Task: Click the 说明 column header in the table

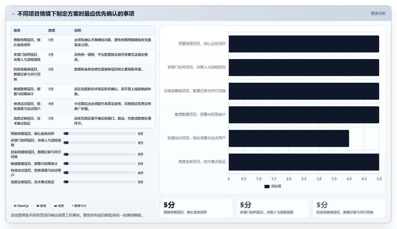Action: (78, 31)
